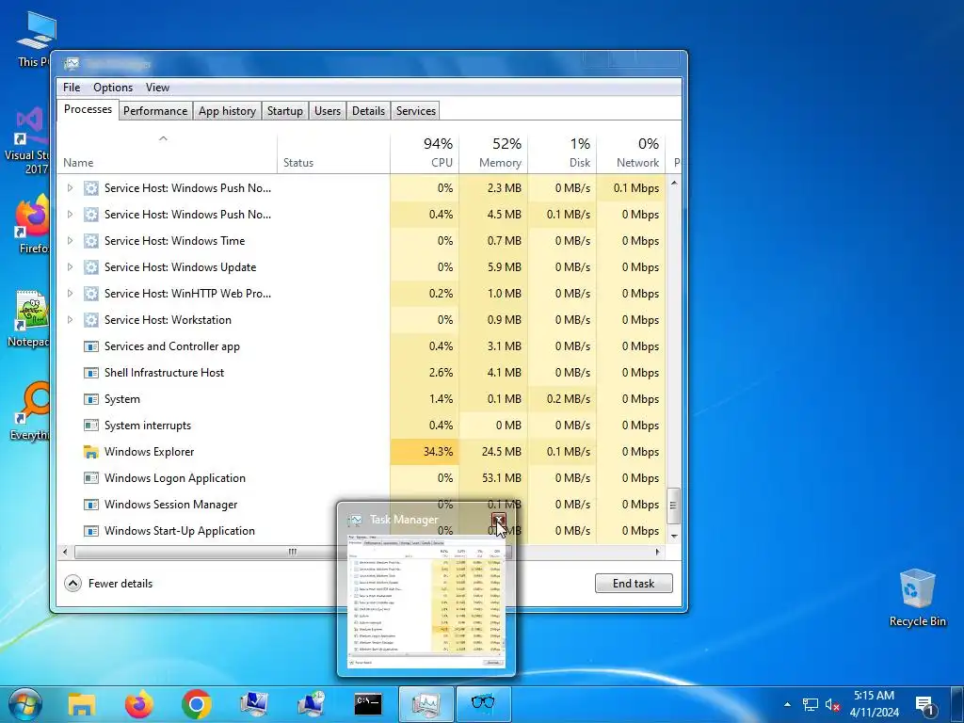Expand Service Host: WinHTTP Web Pro...
Viewport: 964px width, 723px height.
[70, 294]
